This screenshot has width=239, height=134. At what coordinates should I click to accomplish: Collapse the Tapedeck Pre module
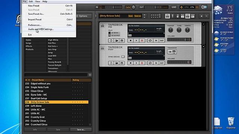(203, 24)
